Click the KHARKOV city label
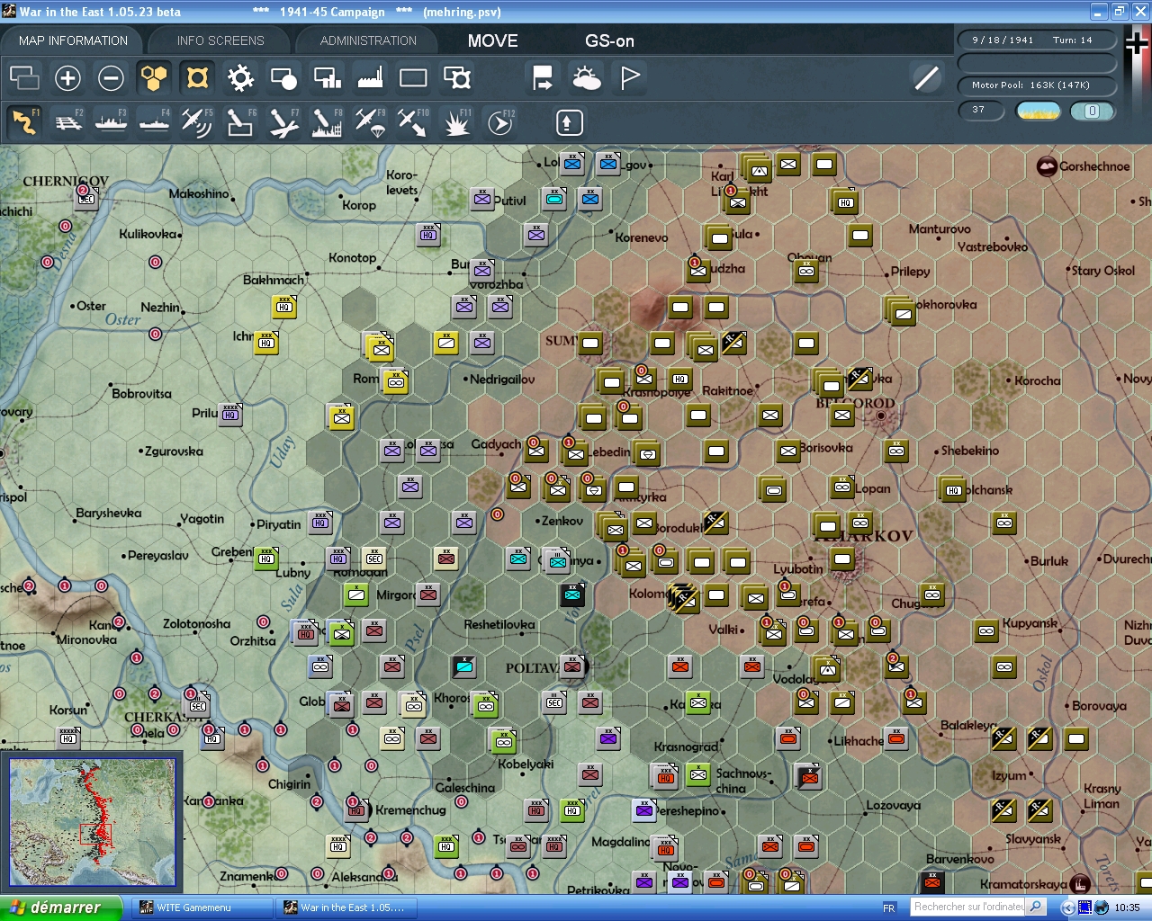1152x921 pixels. (865, 536)
